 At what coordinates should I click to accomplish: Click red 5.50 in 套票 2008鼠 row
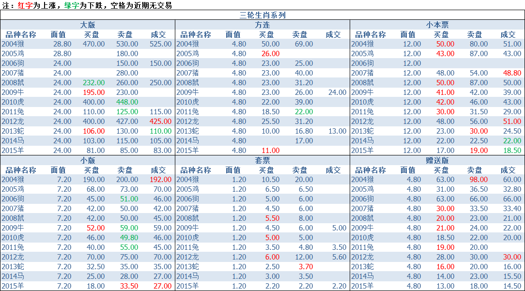tap(273, 218)
